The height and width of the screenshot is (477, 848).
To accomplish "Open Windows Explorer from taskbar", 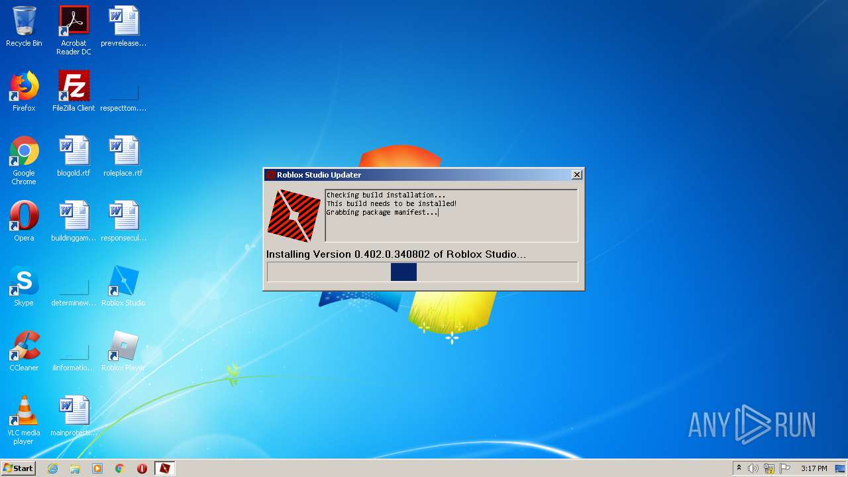I will click(75, 468).
